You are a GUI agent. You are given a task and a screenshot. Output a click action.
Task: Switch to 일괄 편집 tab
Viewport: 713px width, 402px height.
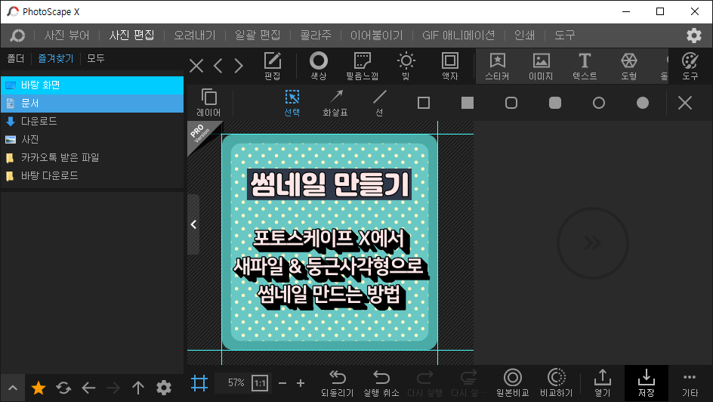click(258, 35)
